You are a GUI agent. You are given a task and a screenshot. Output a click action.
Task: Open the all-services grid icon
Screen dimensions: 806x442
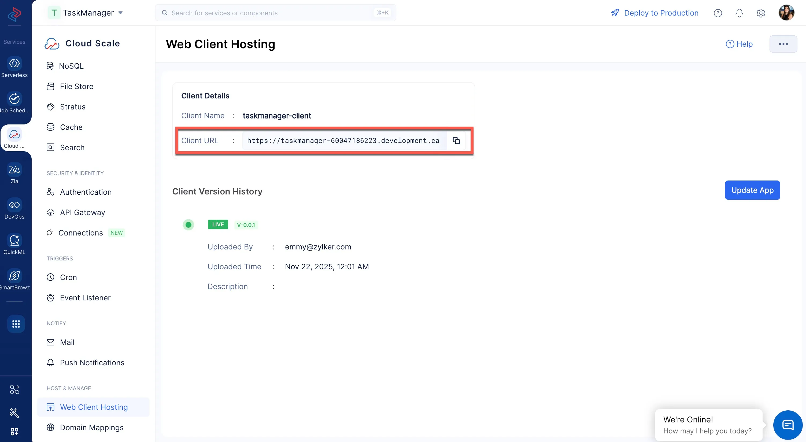tap(16, 324)
